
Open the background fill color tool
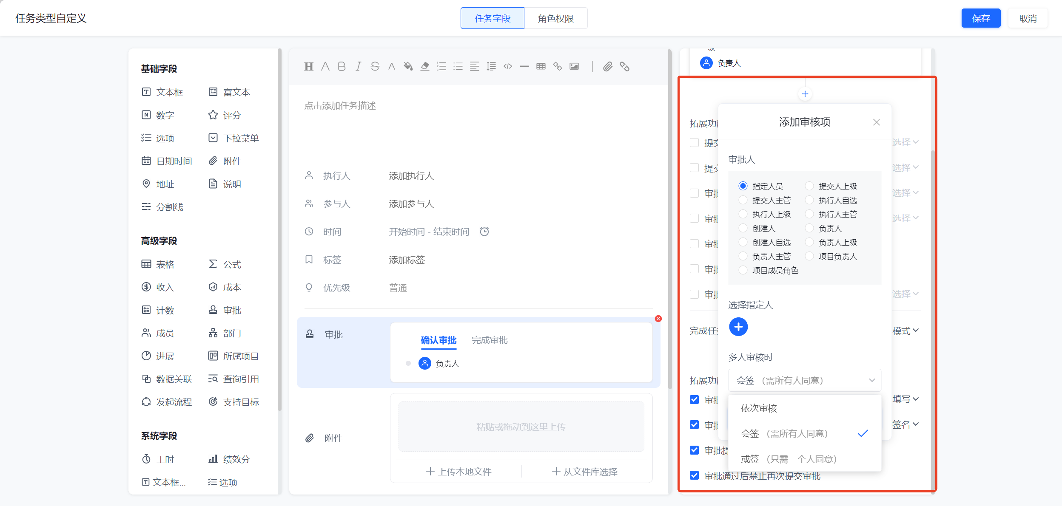[x=408, y=67]
